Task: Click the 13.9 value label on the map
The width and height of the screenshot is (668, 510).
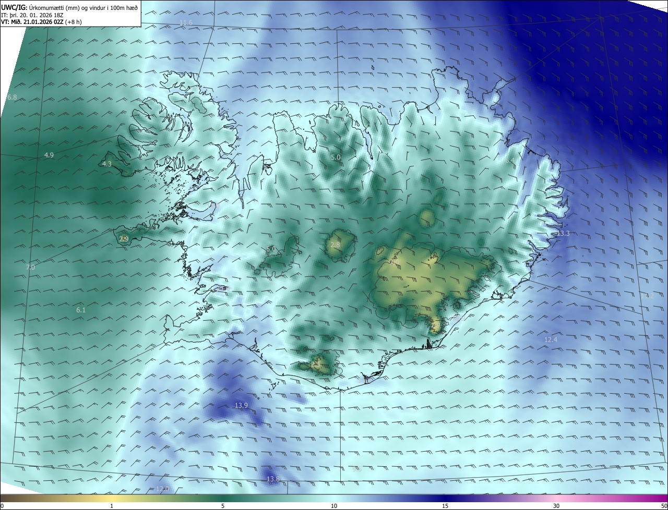Action: (x=241, y=406)
